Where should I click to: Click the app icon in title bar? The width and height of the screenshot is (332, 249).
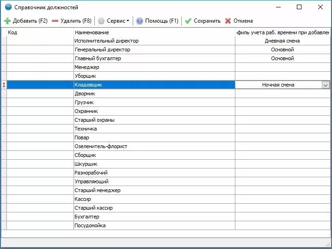click(8, 7)
